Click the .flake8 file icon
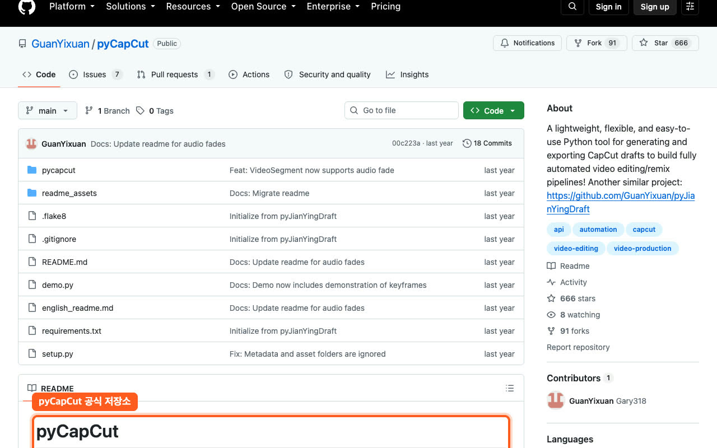This screenshot has width=717, height=448. click(32, 216)
